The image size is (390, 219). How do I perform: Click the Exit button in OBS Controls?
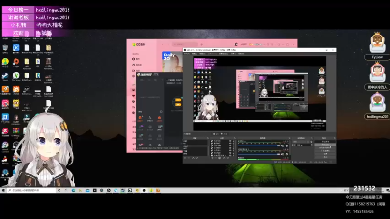[x=325, y=157]
